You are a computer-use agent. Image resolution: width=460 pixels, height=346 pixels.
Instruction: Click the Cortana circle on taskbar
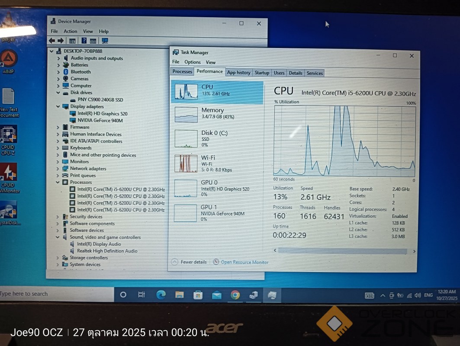[123, 295]
